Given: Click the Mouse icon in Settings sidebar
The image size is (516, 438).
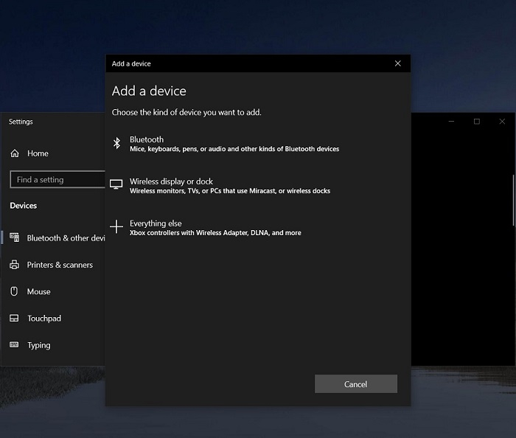Looking at the screenshot, I should 14,291.
